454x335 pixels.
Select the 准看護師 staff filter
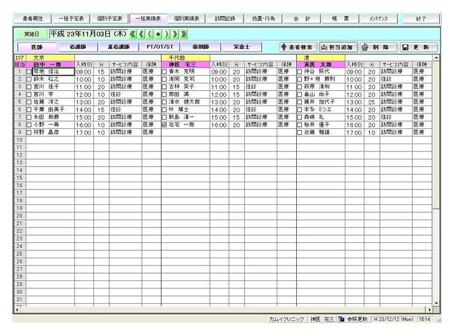pyautogui.click(x=118, y=47)
